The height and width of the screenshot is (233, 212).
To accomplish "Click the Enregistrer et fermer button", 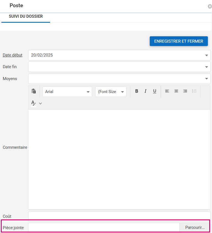I will tap(179, 41).
